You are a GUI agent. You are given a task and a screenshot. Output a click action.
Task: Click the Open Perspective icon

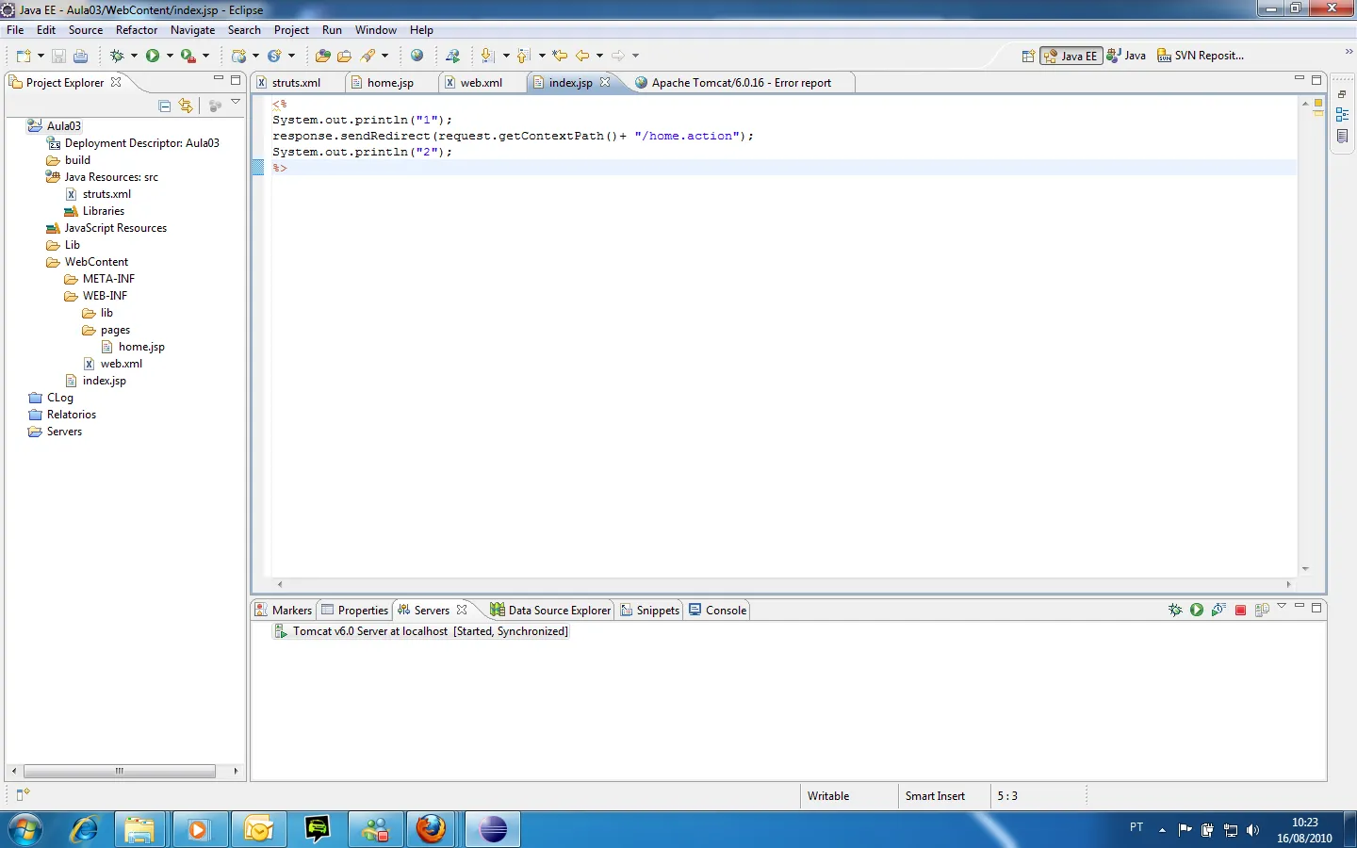pos(1028,56)
